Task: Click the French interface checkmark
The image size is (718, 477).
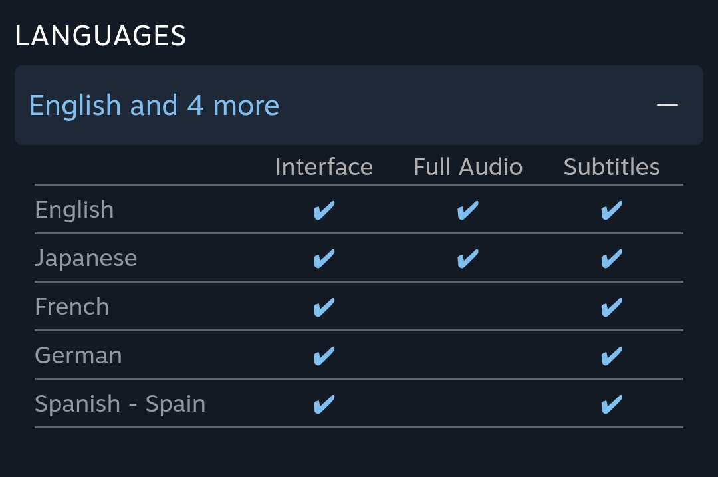Action: (324, 307)
